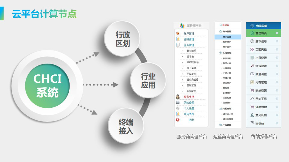
Task: Click the video camera icon for 频道设置
Action: point(252,74)
